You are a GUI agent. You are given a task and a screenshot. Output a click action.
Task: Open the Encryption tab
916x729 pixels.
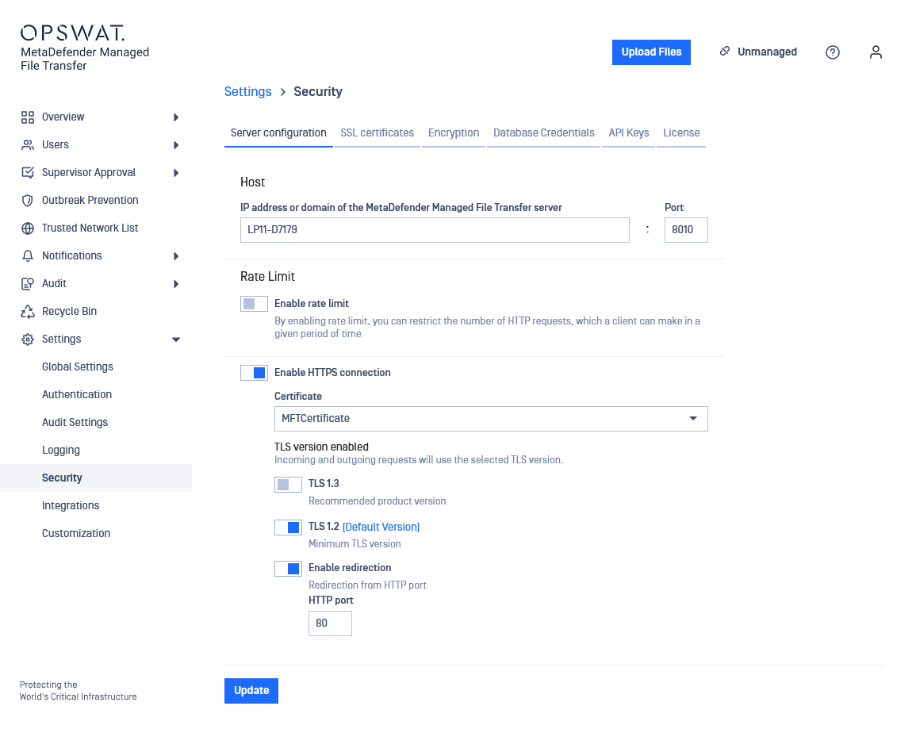(x=454, y=133)
